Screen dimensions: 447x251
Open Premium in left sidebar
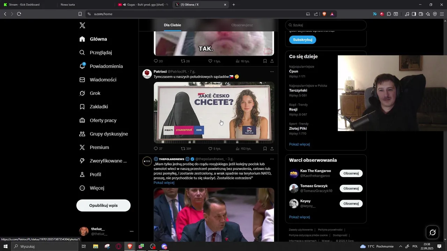pos(94,147)
